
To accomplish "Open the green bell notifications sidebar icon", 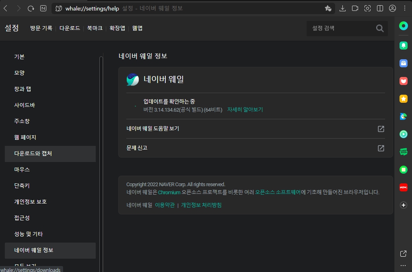I will (403, 46).
